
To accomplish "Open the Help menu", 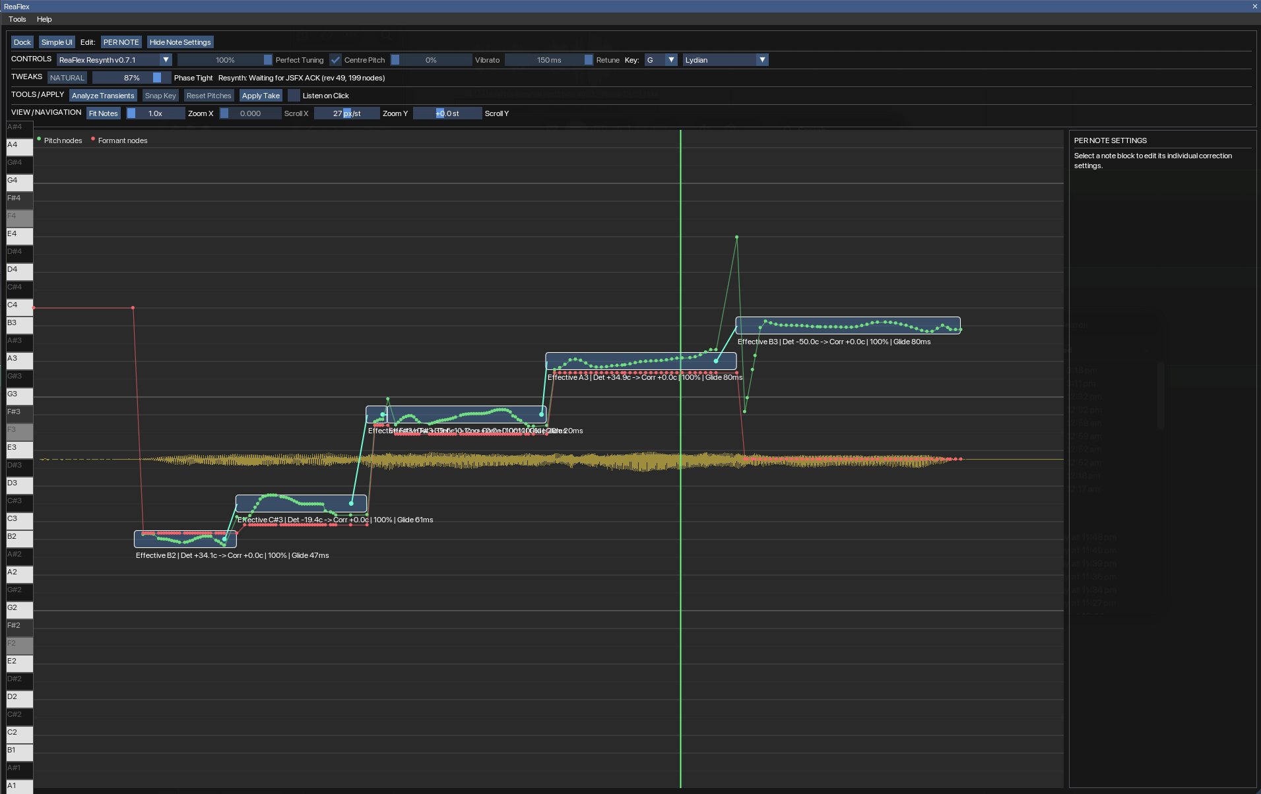I will [x=44, y=19].
